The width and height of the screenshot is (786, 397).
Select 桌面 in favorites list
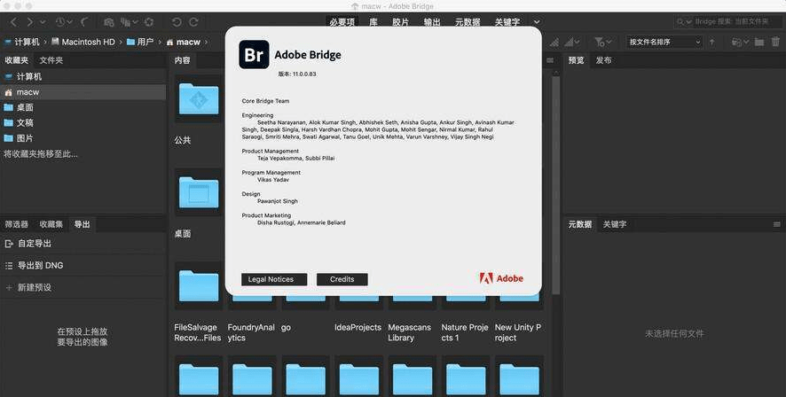pos(83,107)
